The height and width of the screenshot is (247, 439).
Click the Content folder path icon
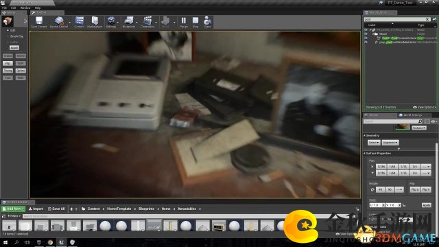pyautogui.click(x=84, y=209)
